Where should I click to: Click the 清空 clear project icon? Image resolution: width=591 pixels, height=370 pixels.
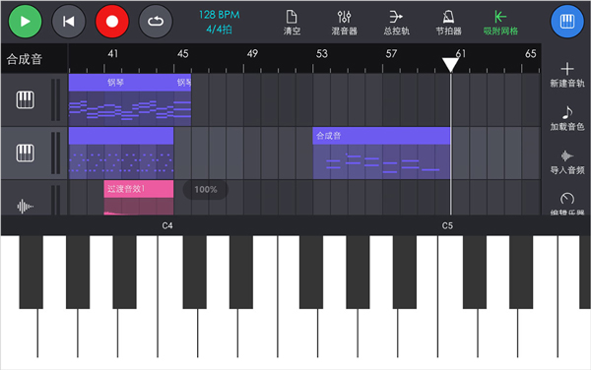pos(292,23)
